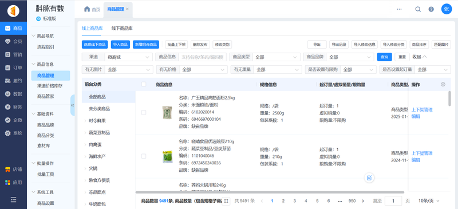Viewport: 458px width, 209px height.
Task: Tick the checkbox for 晓晴食品优选豌豆210g
Action: [144, 156]
